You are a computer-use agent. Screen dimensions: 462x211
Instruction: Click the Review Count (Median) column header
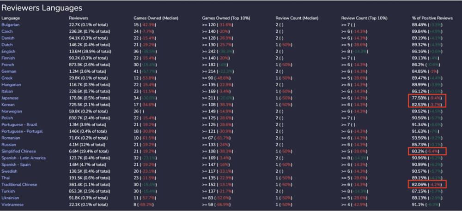[297, 18]
